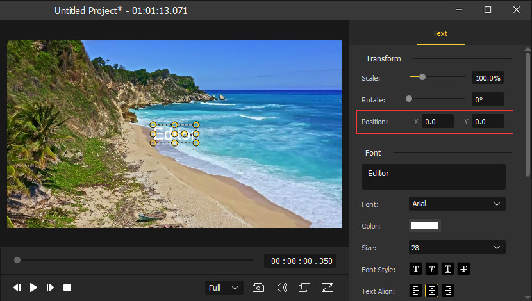The width and height of the screenshot is (532, 301).
Task: Stop video playback
Action: pyautogui.click(x=67, y=288)
